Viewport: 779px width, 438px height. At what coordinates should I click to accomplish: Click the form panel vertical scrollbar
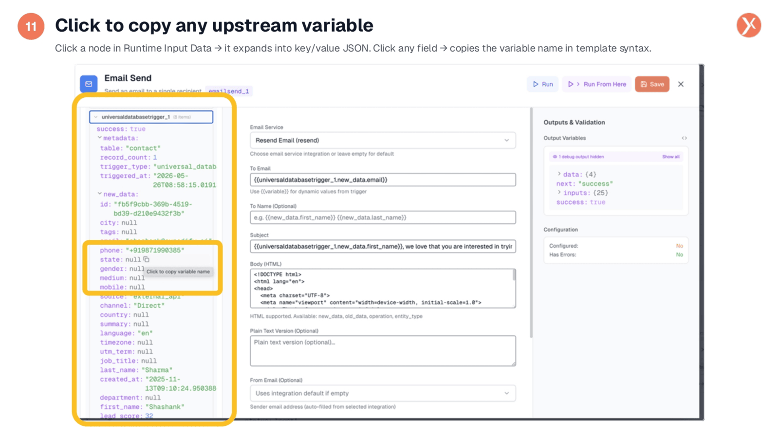tap(531, 223)
